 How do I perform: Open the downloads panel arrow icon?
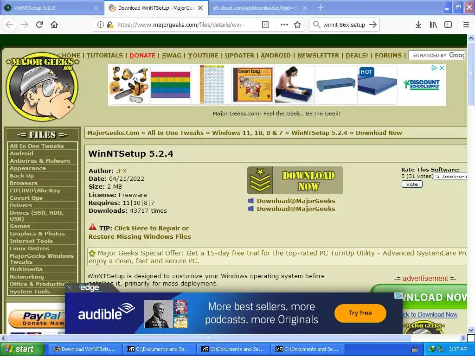click(x=418, y=25)
